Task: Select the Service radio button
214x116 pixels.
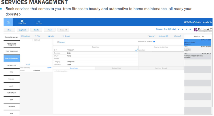Action: click(x=58, y=42)
